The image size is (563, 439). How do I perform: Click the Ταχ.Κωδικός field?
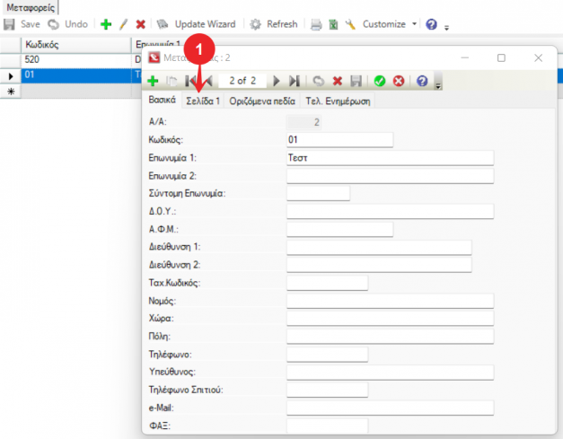pos(327,283)
